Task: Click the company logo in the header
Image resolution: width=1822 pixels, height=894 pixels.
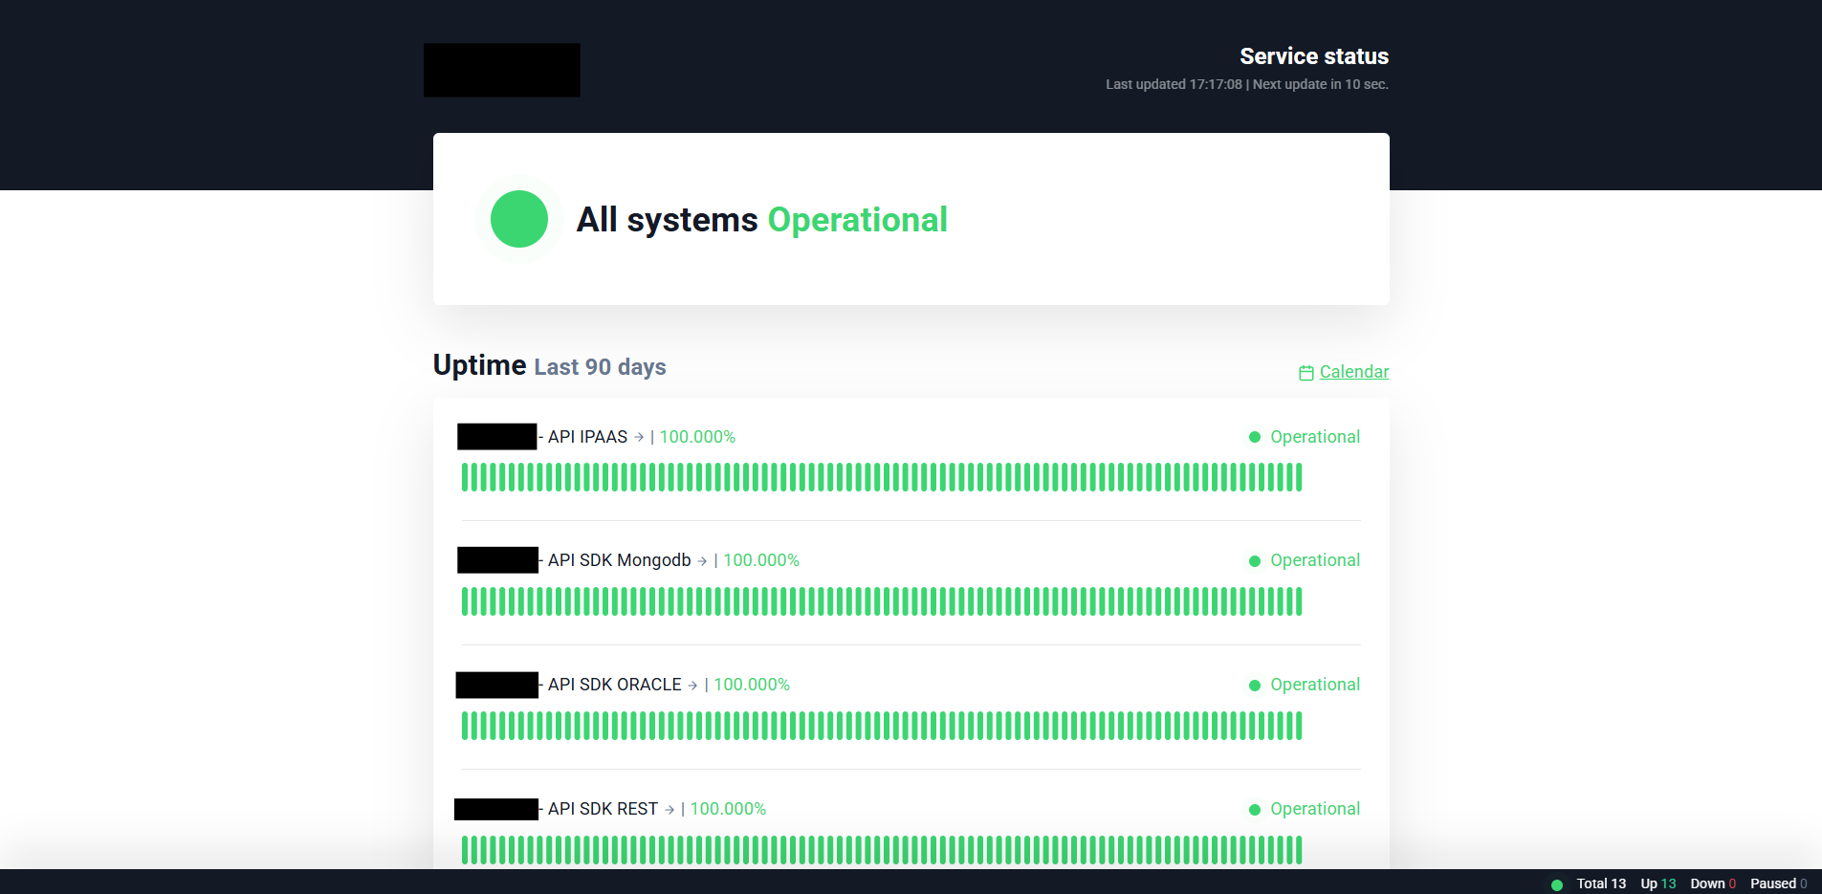Action: 502,70
